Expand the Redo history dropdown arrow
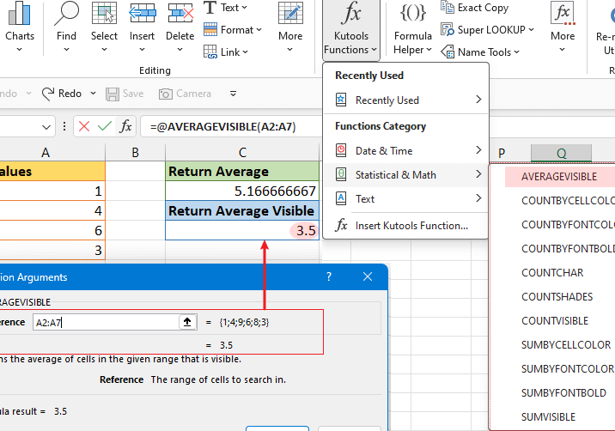 93,94
